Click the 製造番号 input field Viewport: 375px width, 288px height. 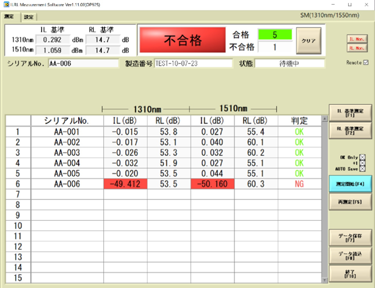[x=192, y=64]
